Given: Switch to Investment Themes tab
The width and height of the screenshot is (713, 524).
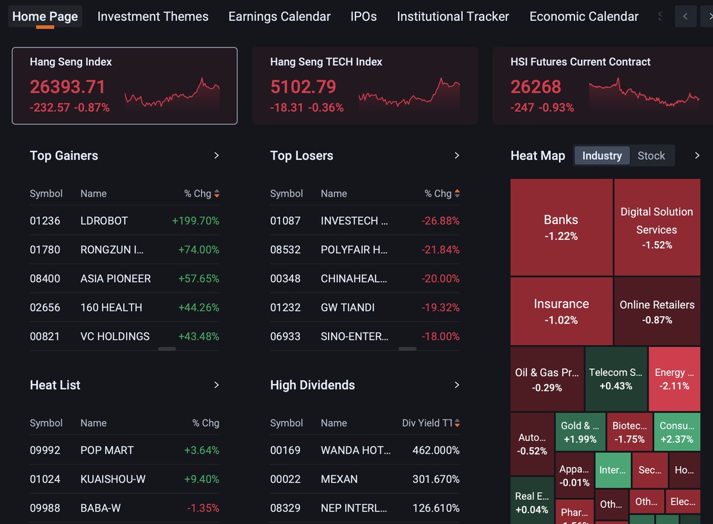Looking at the screenshot, I should pyautogui.click(x=153, y=17).
